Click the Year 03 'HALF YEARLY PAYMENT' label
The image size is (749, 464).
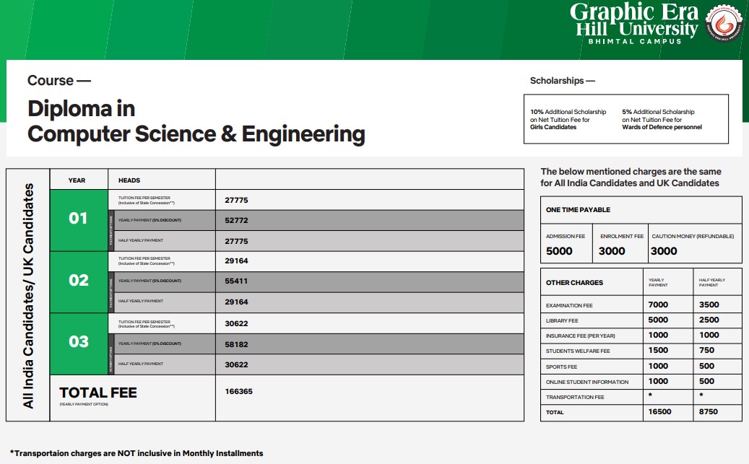tap(140, 364)
